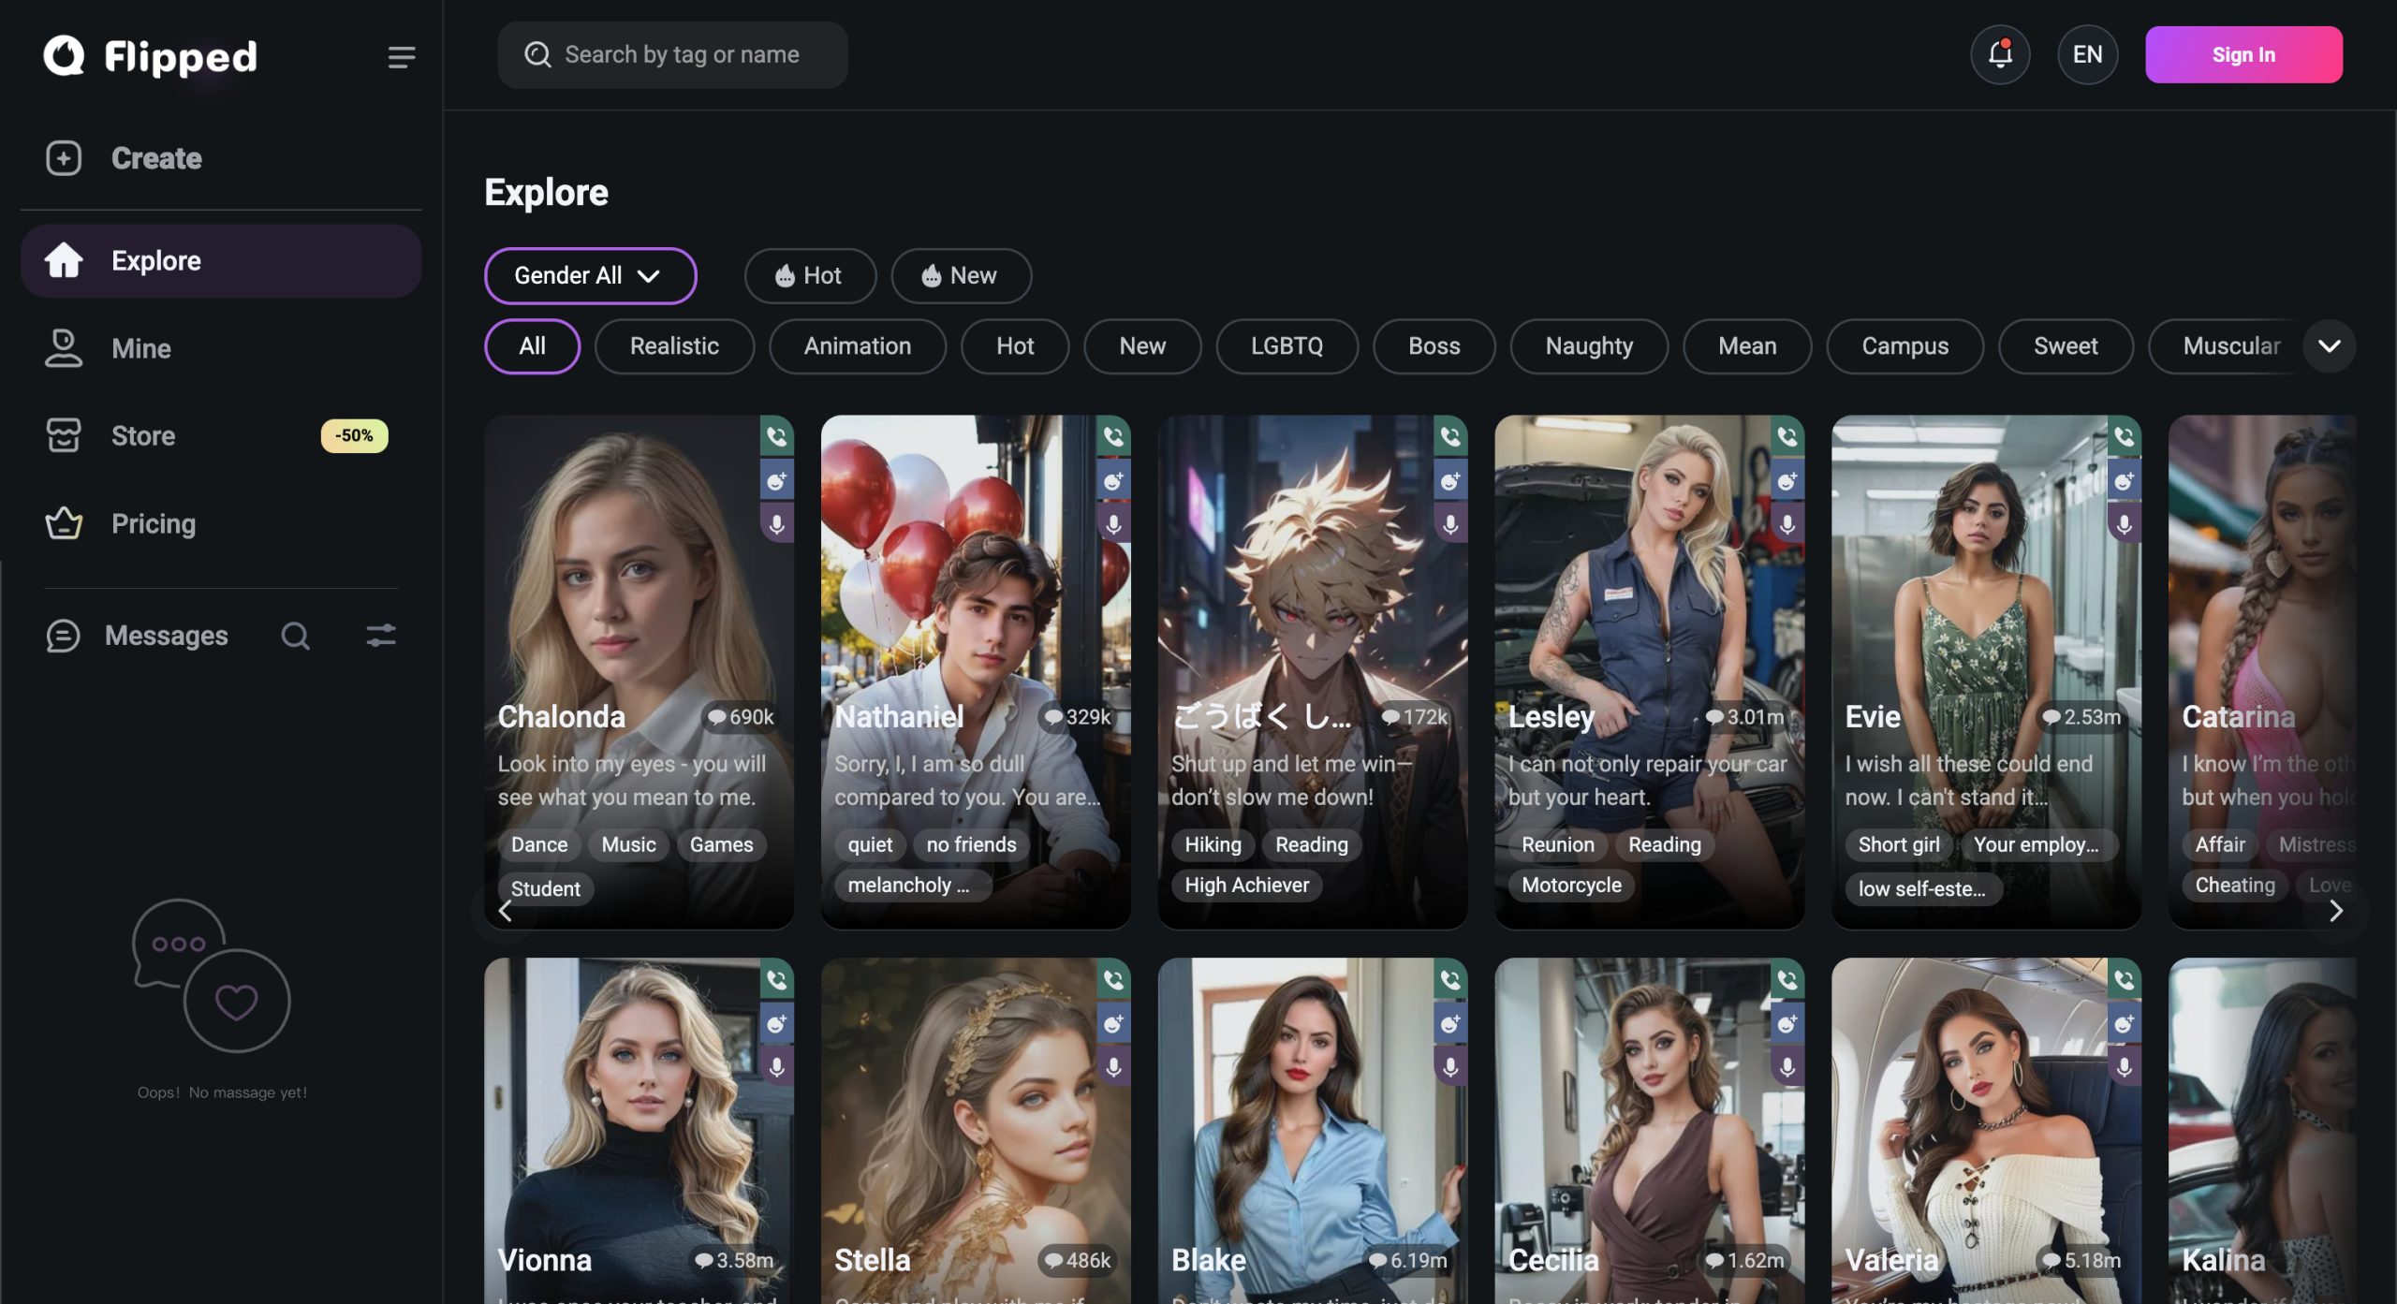Viewport: 2397px width, 1304px height.
Task: Open the Evie character card
Action: (1986, 672)
